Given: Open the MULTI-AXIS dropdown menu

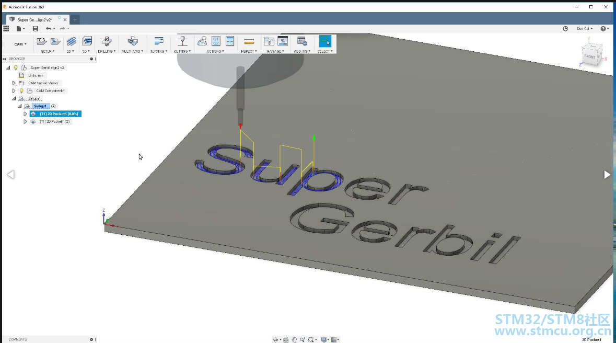Looking at the screenshot, I should pos(132,51).
